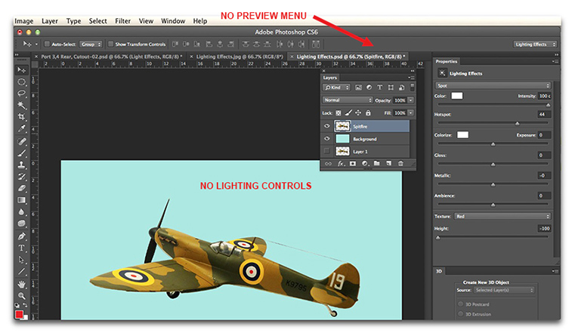Viewport: 575px width, 336px height.
Task: Select the Hand tool
Action: tap(22, 284)
